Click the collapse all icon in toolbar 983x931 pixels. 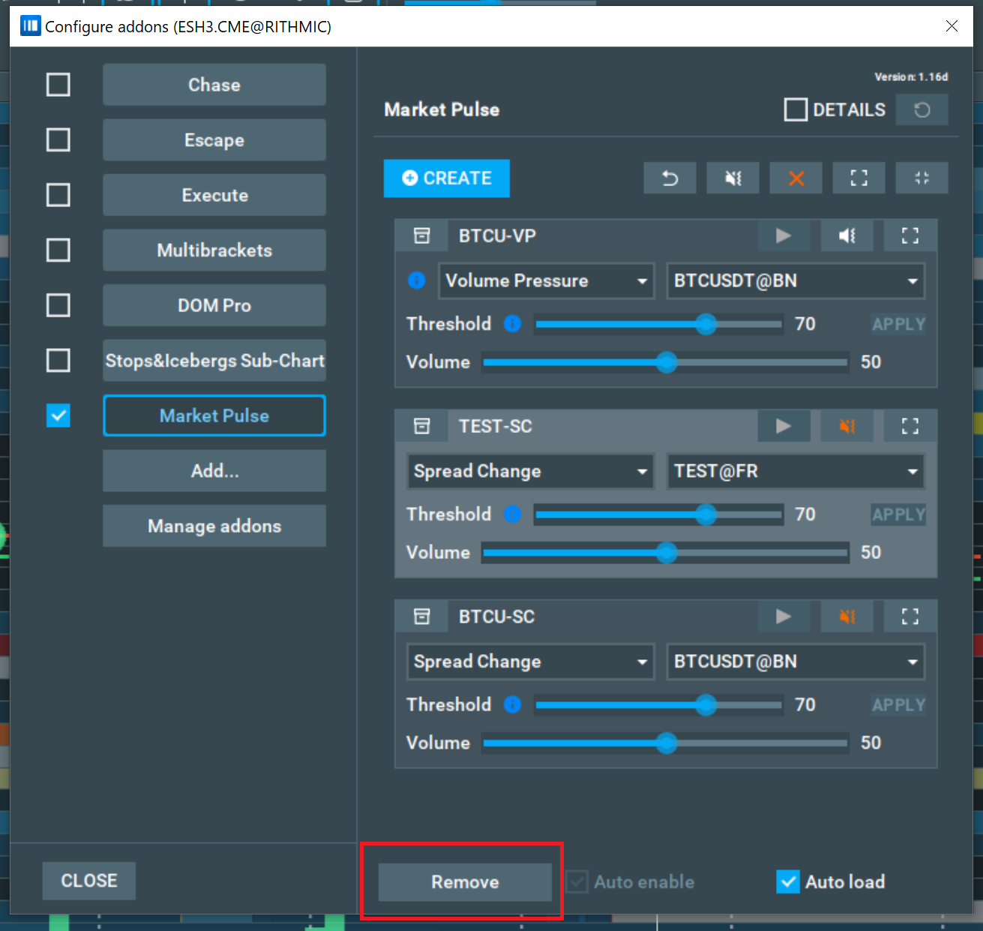[x=922, y=178]
